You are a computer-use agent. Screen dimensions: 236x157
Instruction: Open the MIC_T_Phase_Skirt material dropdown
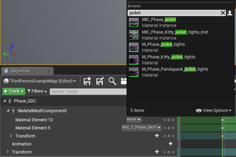[x=141, y=128]
